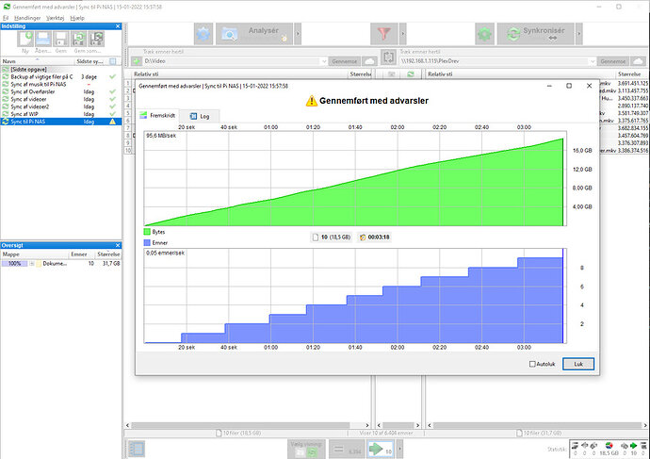
Task: Open green synchronization settings gear
Action: [484, 34]
